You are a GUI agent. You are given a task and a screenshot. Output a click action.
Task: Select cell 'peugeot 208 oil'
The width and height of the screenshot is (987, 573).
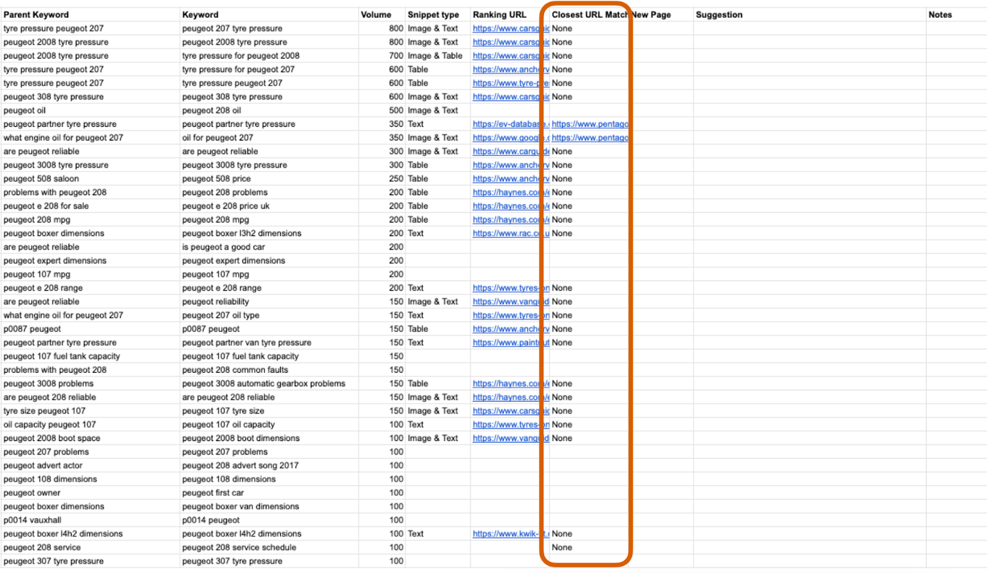click(212, 110)
